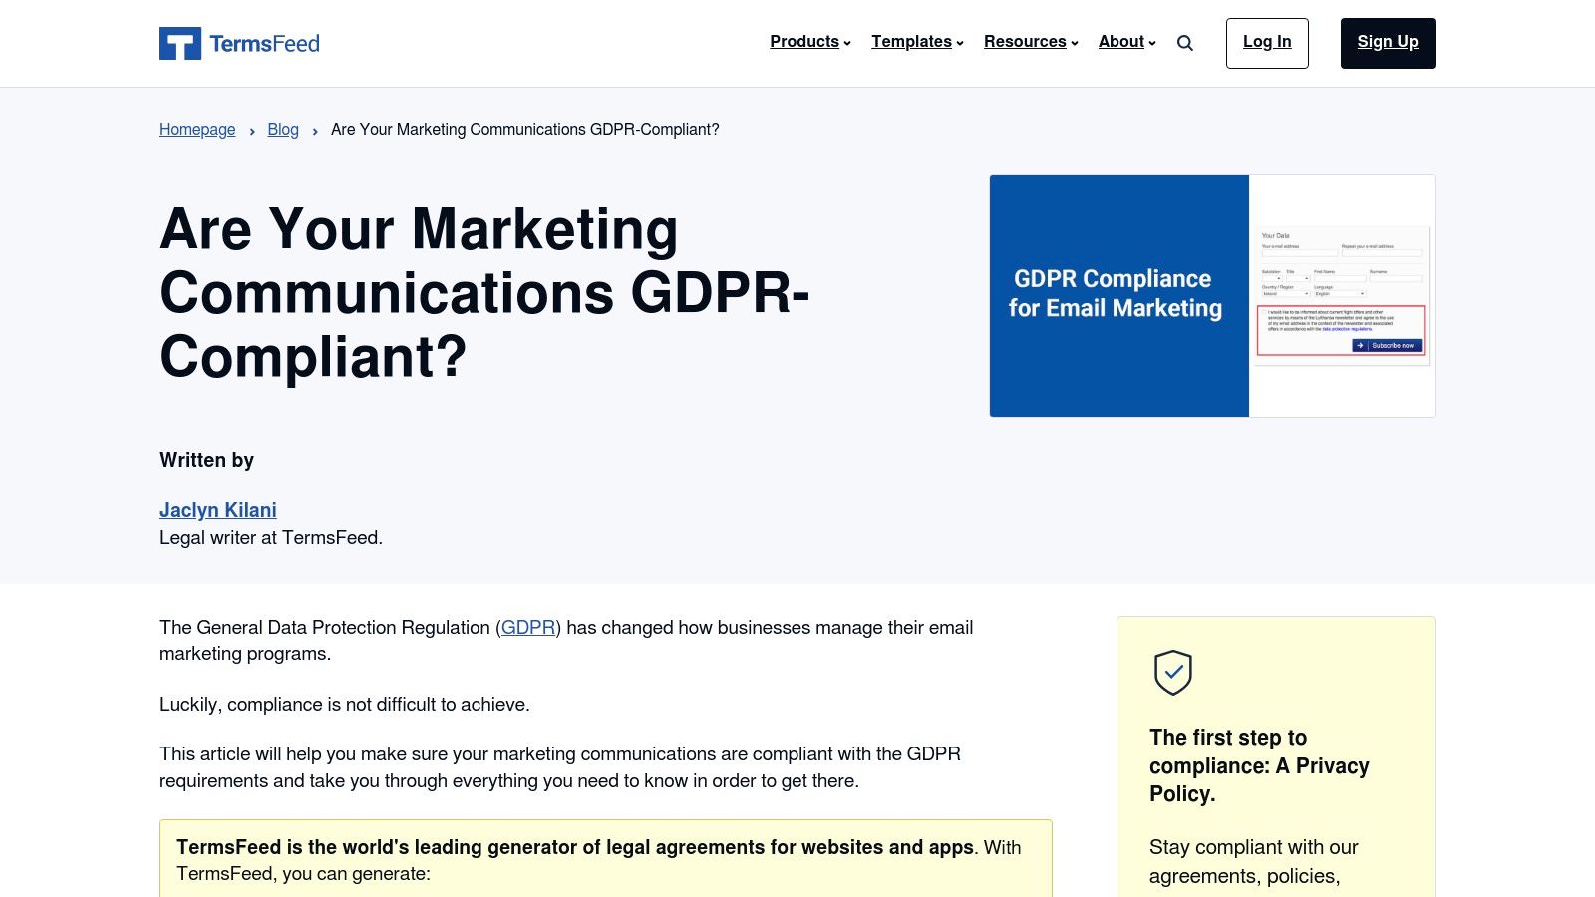
Task: Click the Sign Up button
Action: (1387, 42)
